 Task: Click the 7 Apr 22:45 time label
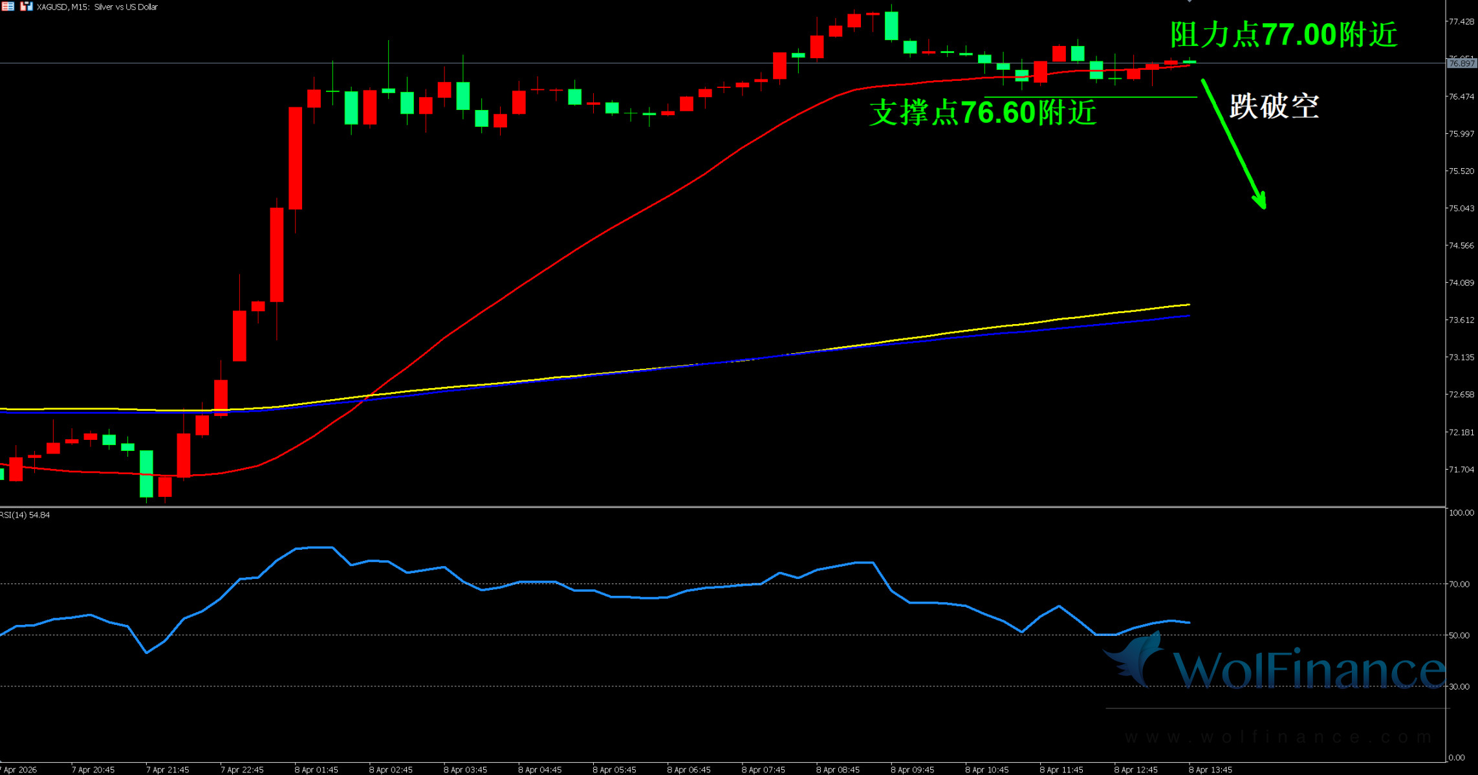(x=242, y=770)
